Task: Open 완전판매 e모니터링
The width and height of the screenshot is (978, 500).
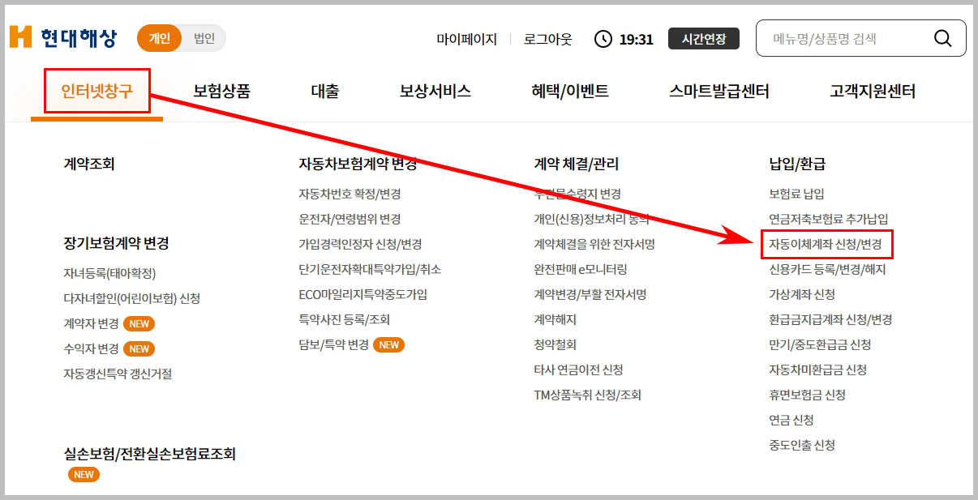Action: (580, 269)
